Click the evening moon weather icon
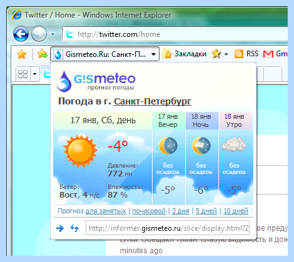294x262 pixels. click(x=168, y=146)
